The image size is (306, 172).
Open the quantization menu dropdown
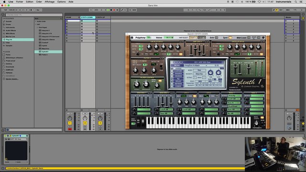click(x=38, y=10)
